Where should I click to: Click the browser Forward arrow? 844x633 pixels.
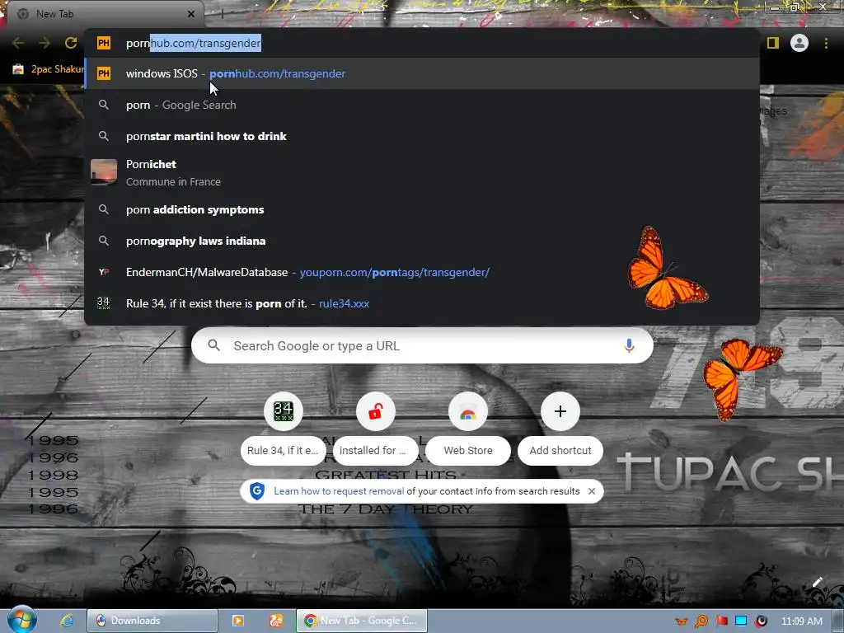click(x=45, y=43)
